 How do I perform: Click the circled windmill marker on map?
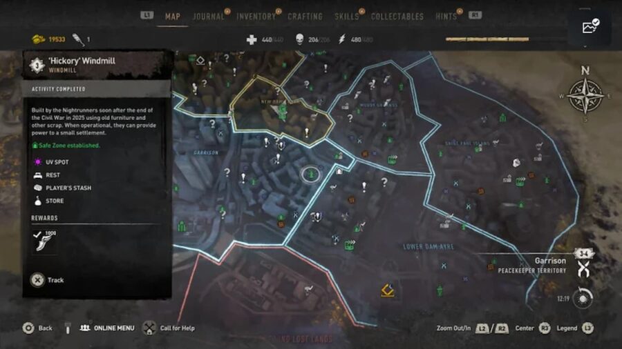[311, 174]
